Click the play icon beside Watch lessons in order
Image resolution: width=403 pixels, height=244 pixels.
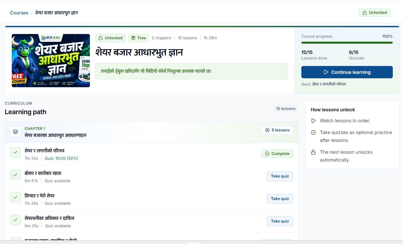tap(313, 121)
